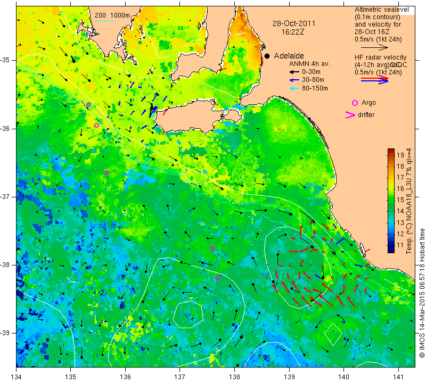Click the 13 colorbar tick label
This screenshot has width=426, height=383.
click(400, 223)
